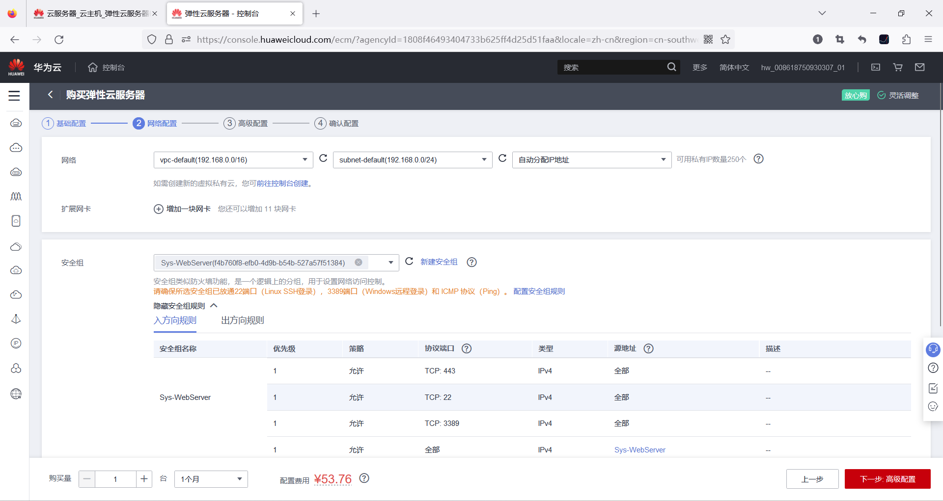Screen dimensions: 943x501
Task: Remove the Sys-WebServer security group tag
Action: pyautogui.click(x=359, y=263)
